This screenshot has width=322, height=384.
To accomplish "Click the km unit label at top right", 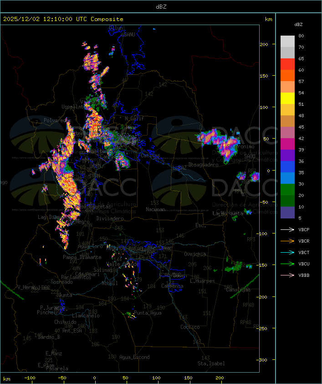I will (x=268, y=19).
